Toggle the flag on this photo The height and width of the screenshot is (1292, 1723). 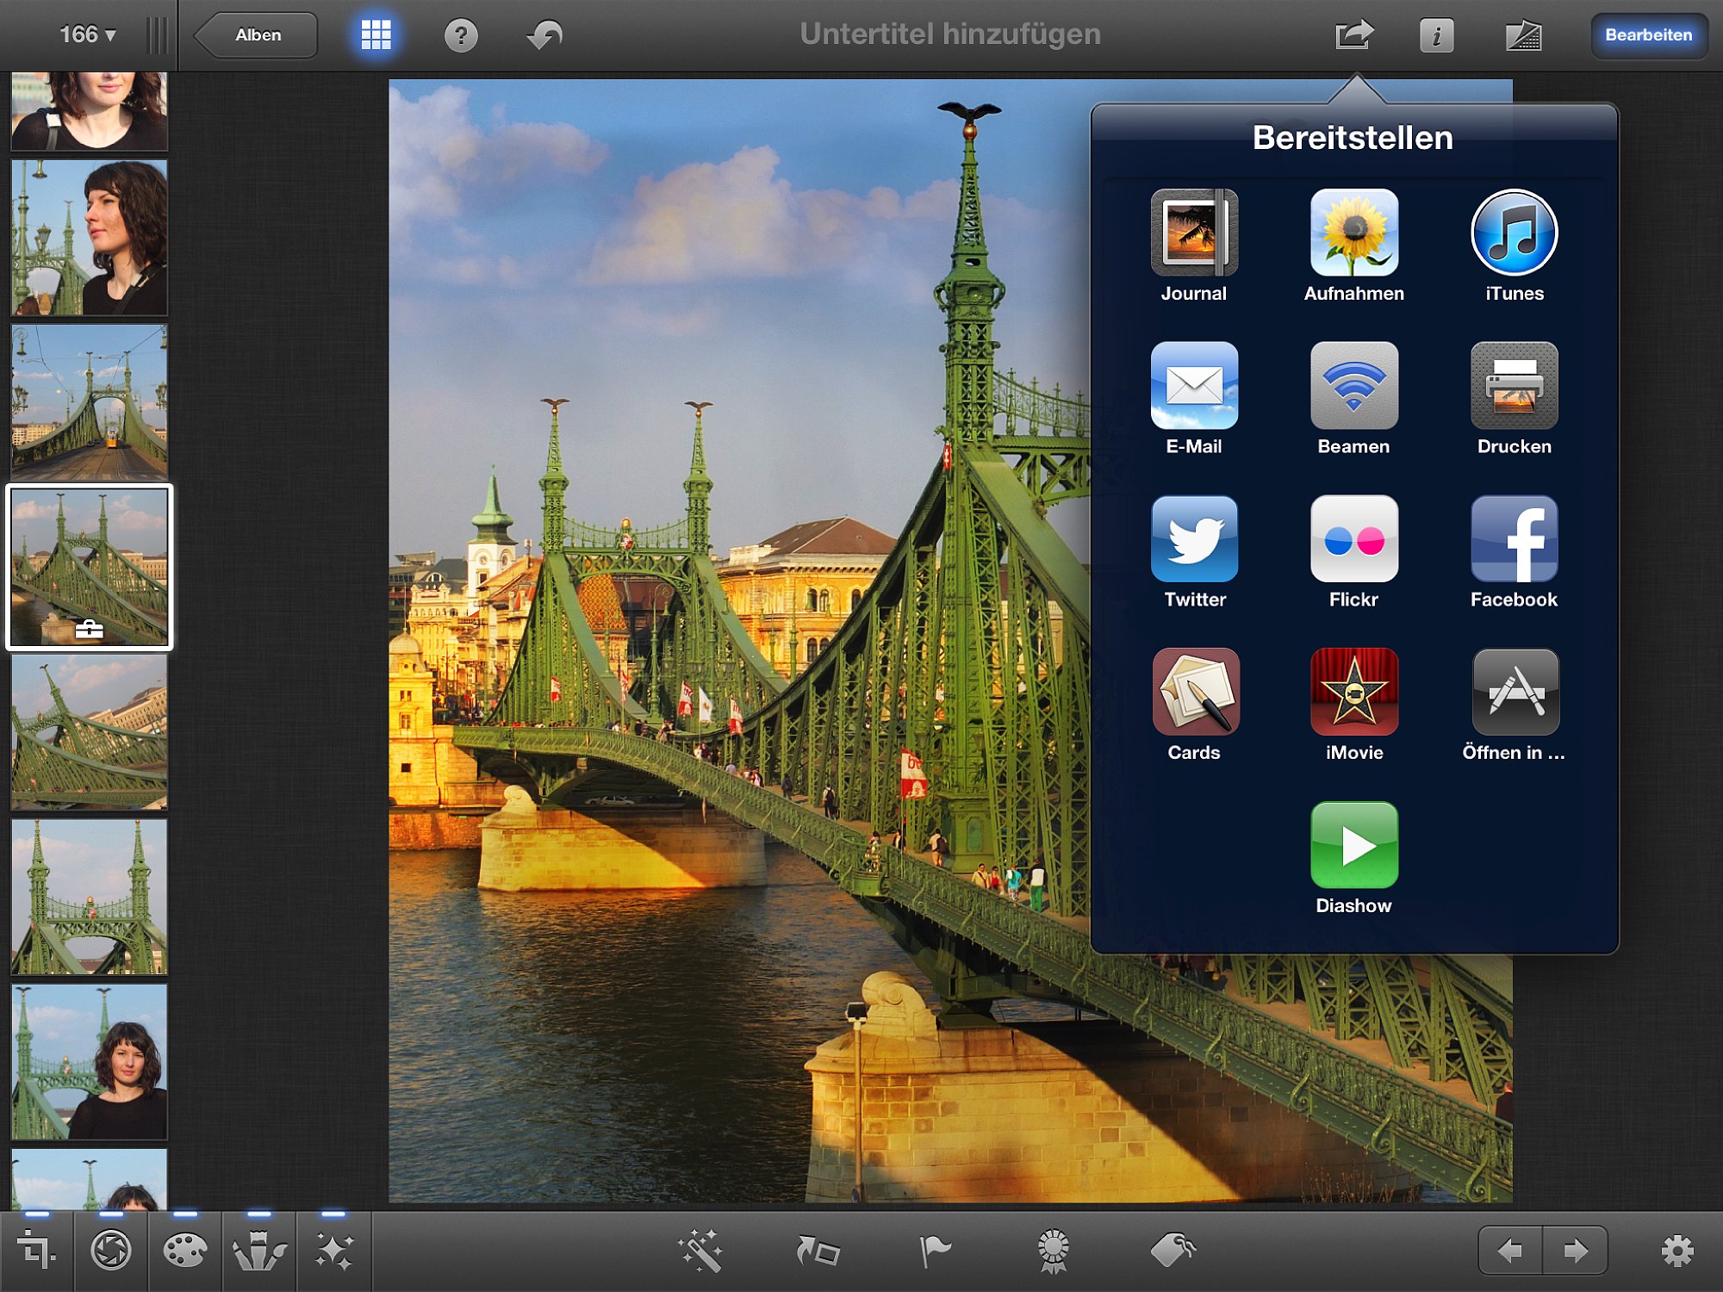click(935, 1251)
